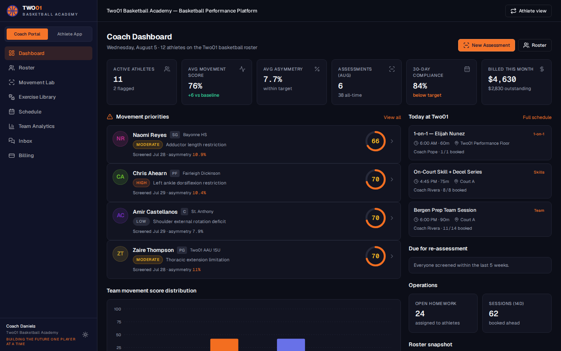Click Chris Ahearn score ring 70
Screen dimensions: 561x351
pos(376,179)
